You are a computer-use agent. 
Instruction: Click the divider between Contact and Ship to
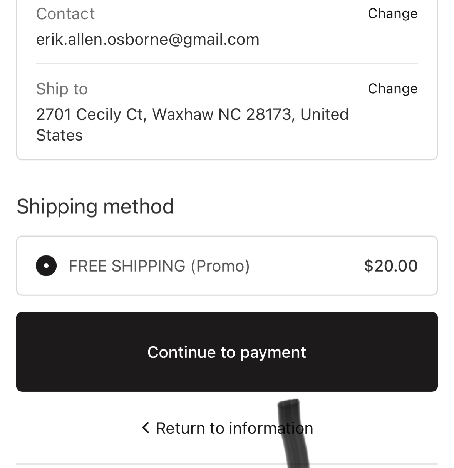[227, 64]
